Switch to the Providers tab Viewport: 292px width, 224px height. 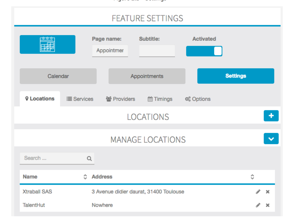120,99
